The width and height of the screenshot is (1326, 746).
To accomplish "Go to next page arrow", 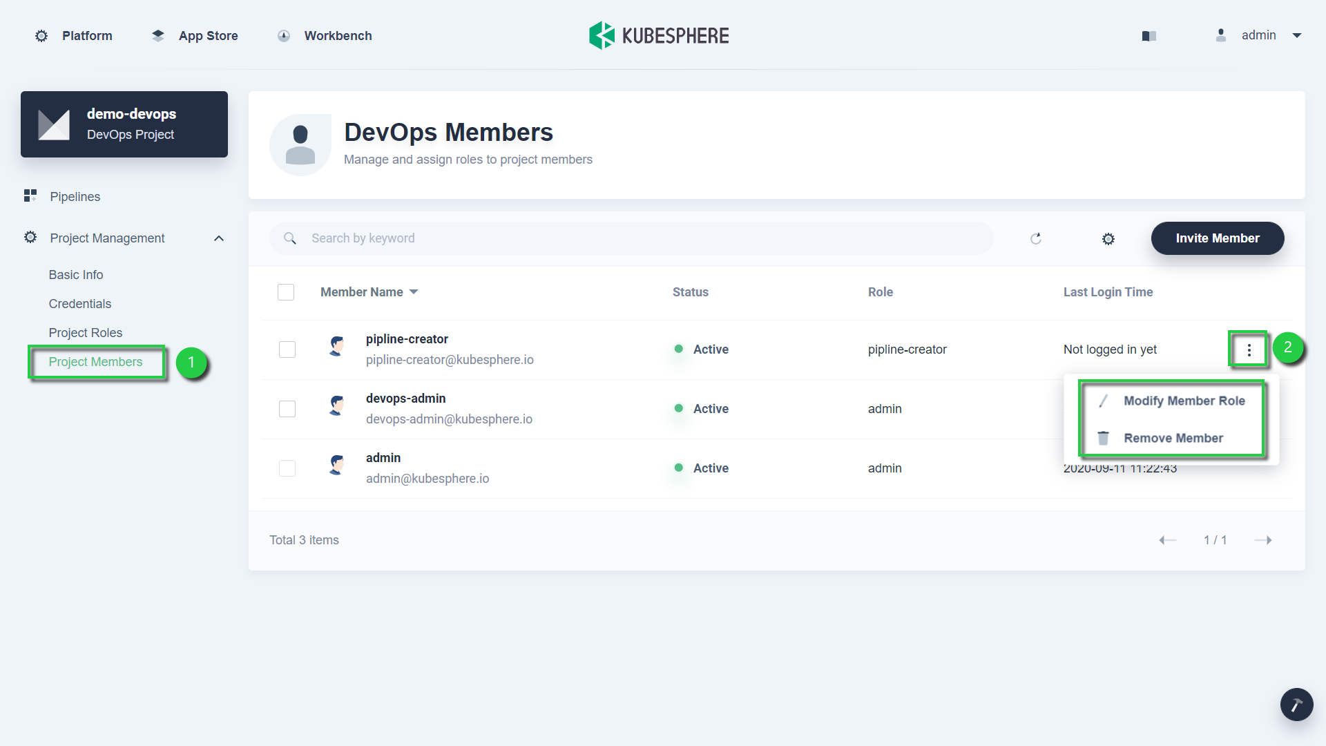I will click(x=1262, y=540).
